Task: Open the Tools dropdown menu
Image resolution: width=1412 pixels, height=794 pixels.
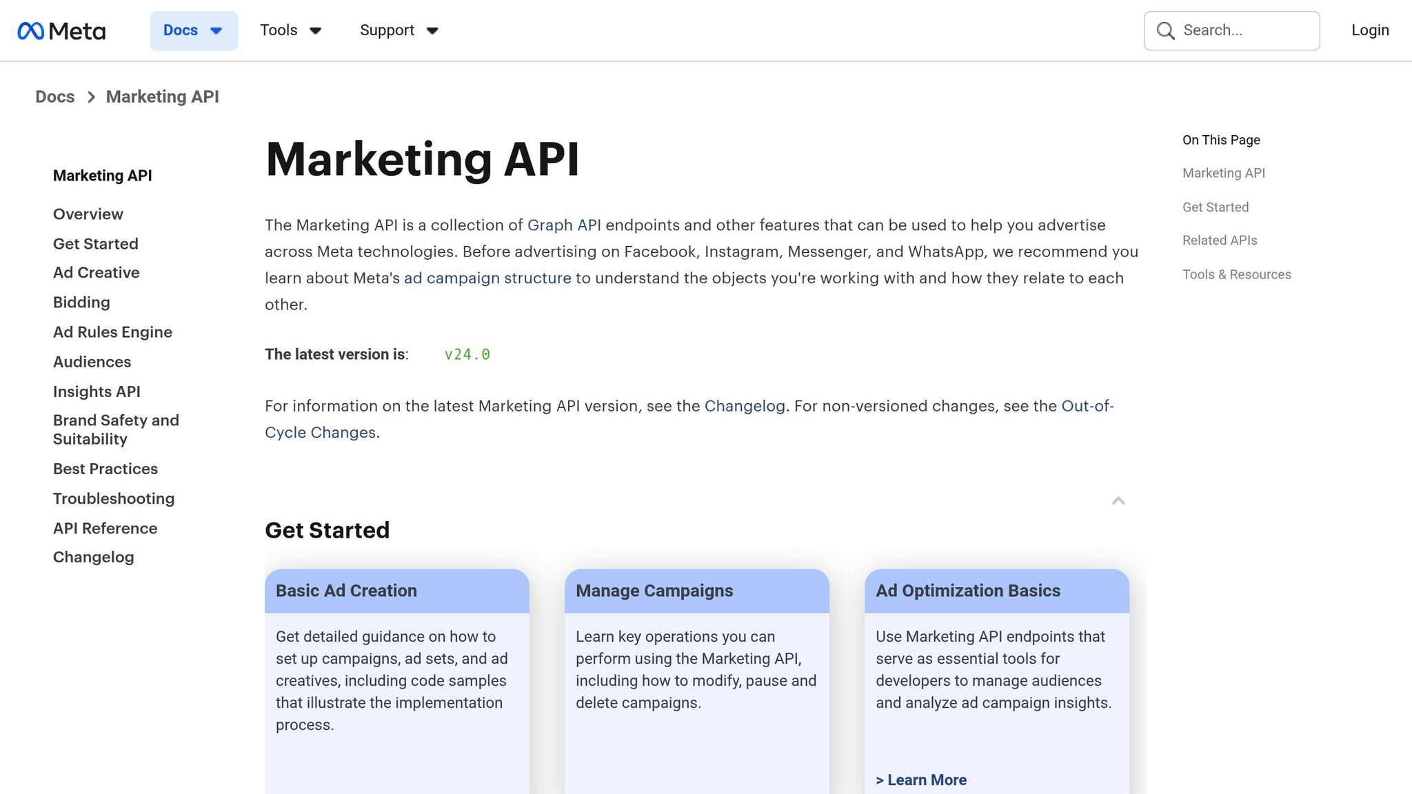Action: [x=291, y=30]
